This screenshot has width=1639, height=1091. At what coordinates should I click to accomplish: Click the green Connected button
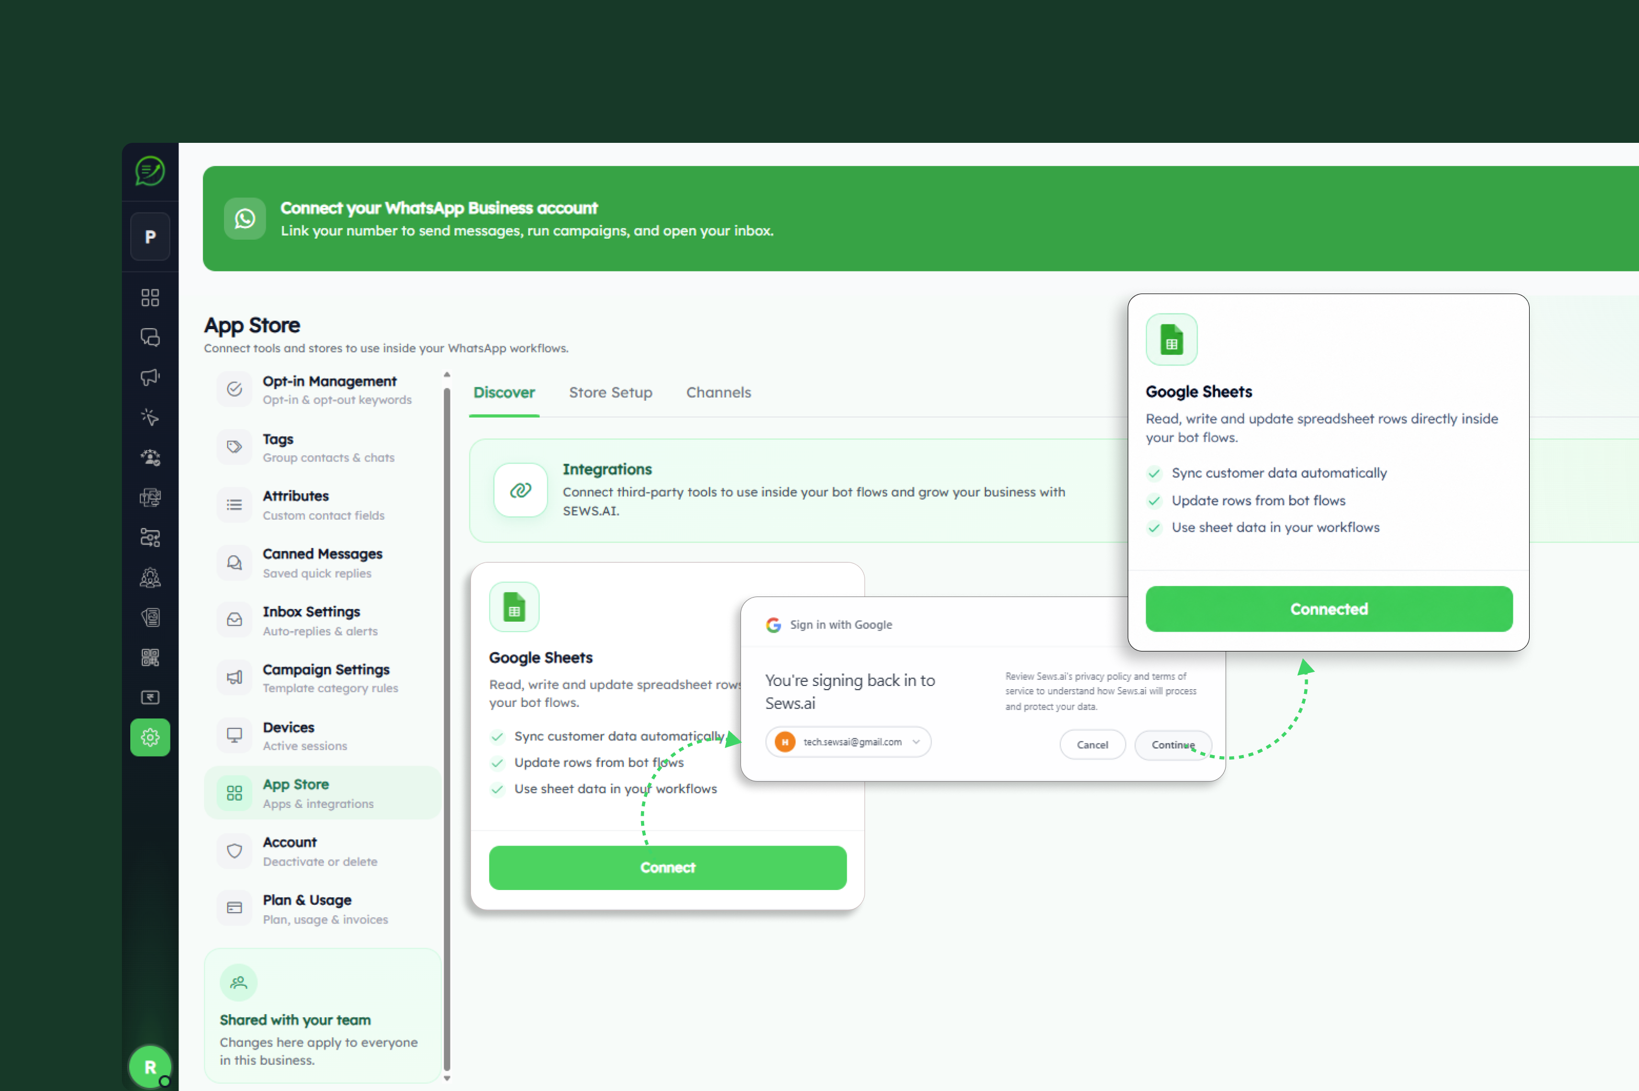click(1329, 610)
